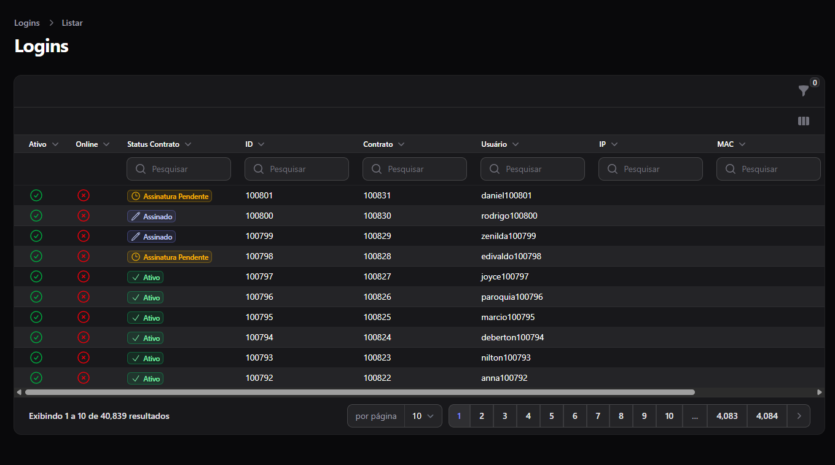Sort by the IP column header

pos(608,144)
